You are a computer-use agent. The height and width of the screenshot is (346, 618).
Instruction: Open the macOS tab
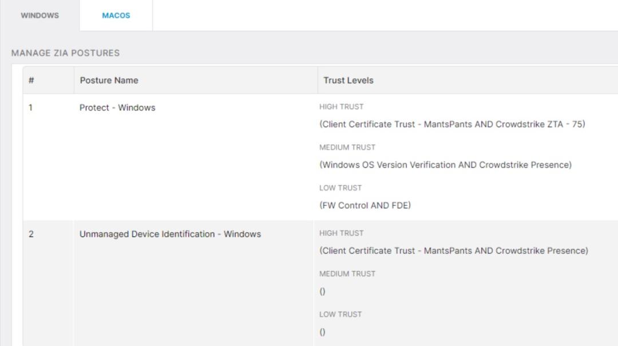coord(116,15)
